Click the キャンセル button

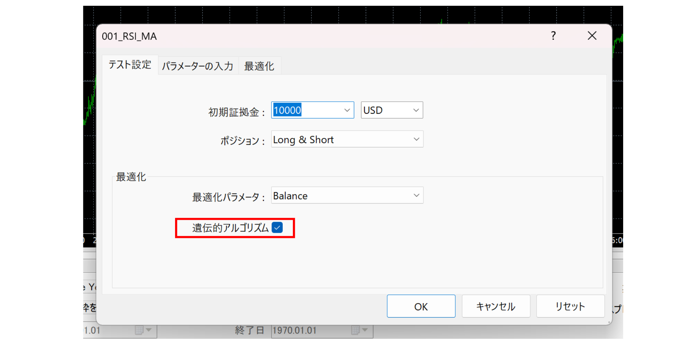496,306
